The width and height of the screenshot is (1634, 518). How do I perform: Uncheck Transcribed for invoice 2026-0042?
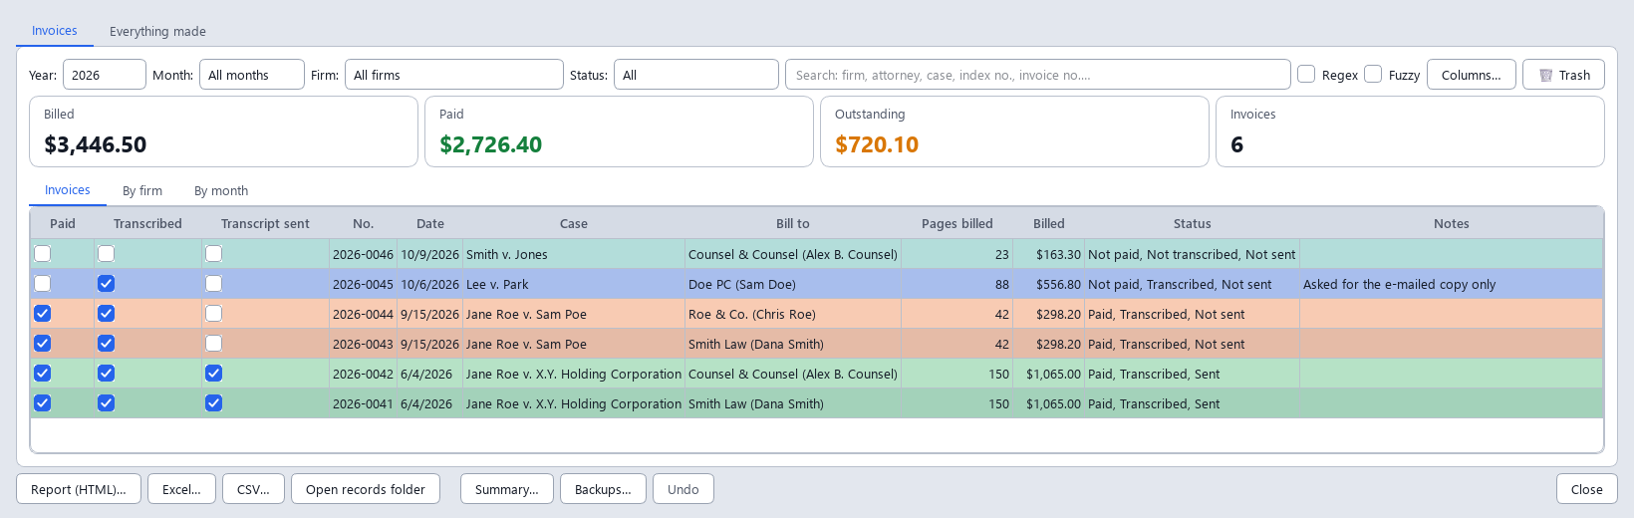106,374
